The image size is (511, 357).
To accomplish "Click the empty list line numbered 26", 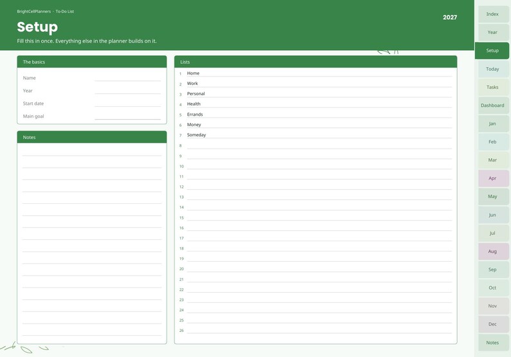I will 319,330.
